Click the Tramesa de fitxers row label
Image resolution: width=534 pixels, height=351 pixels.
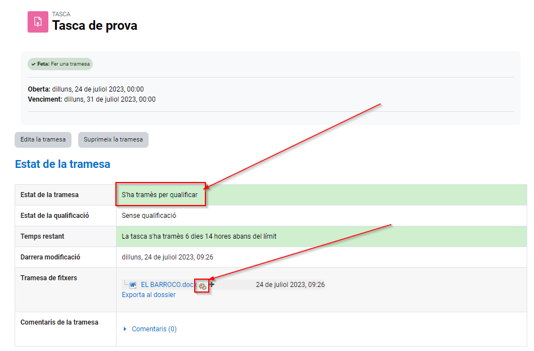tap(49, 278)
